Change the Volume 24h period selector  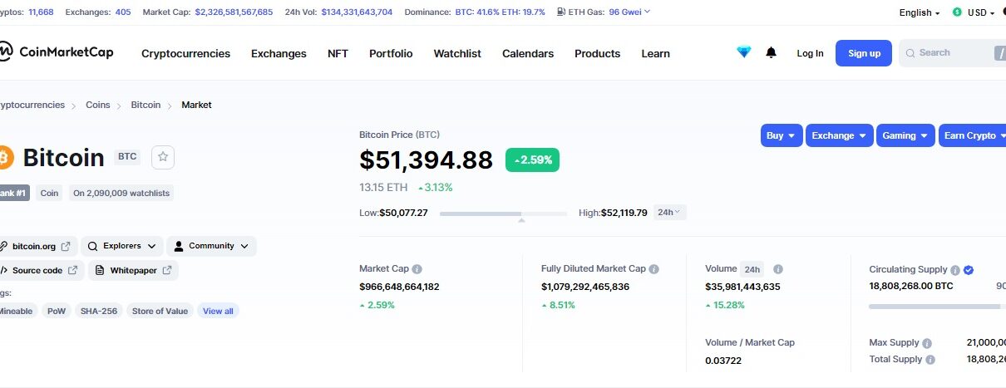[752, 269]
